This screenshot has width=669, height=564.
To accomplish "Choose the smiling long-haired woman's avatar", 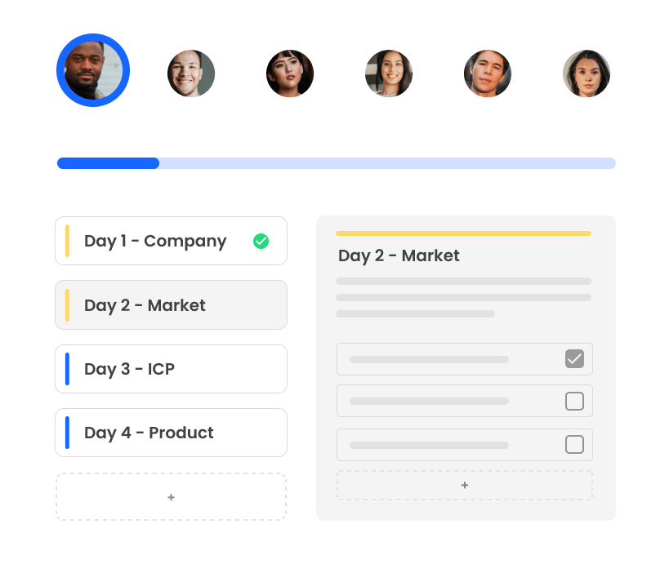I will pyautogui.click(x=389, y=73).
